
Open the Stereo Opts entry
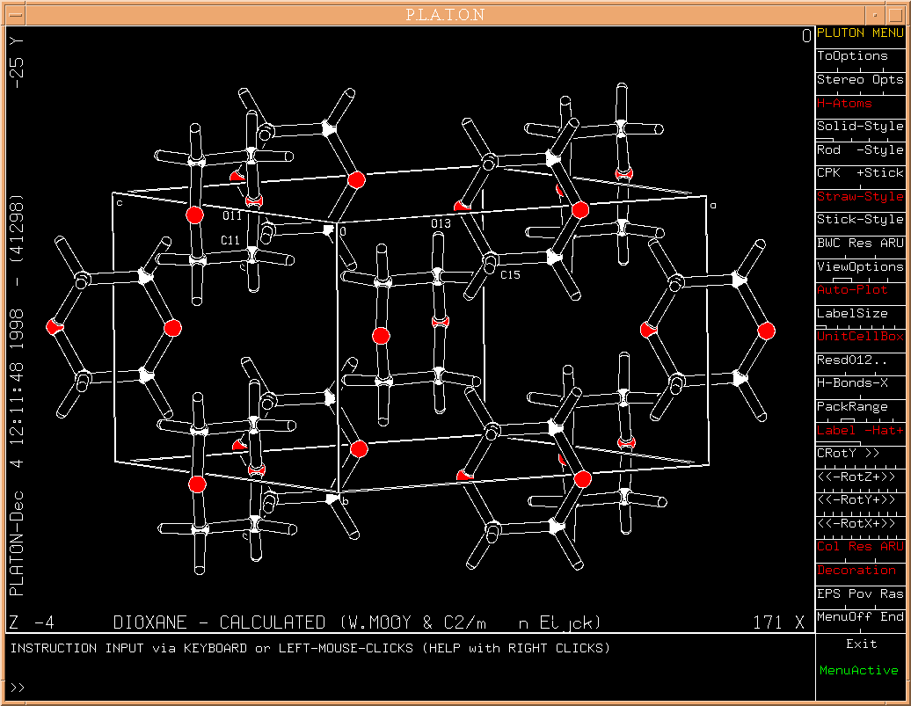coord(859,80)
